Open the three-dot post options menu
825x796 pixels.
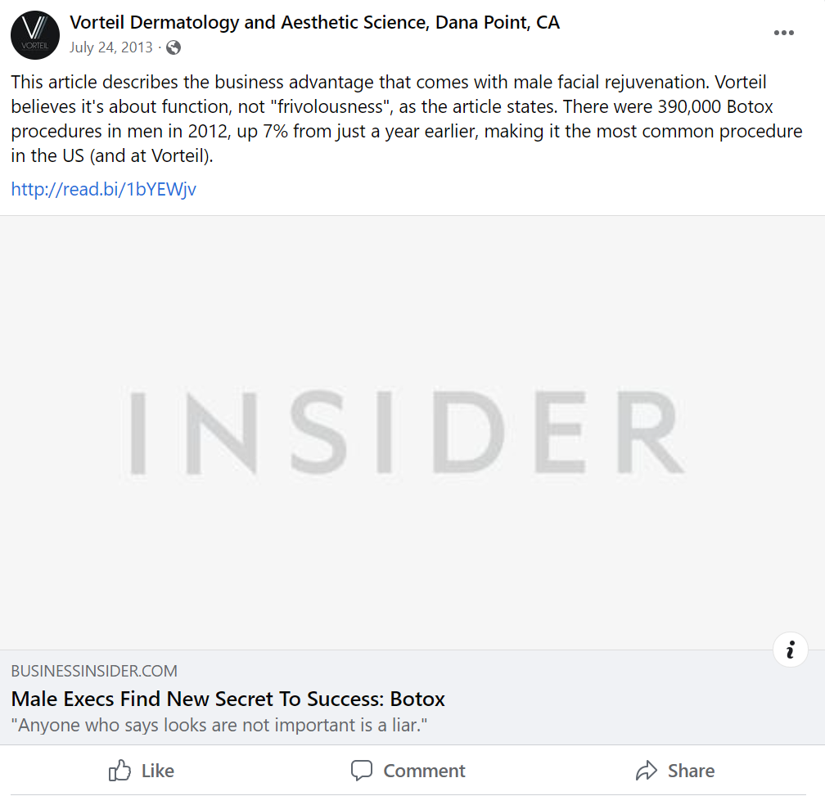coord(783,33)
